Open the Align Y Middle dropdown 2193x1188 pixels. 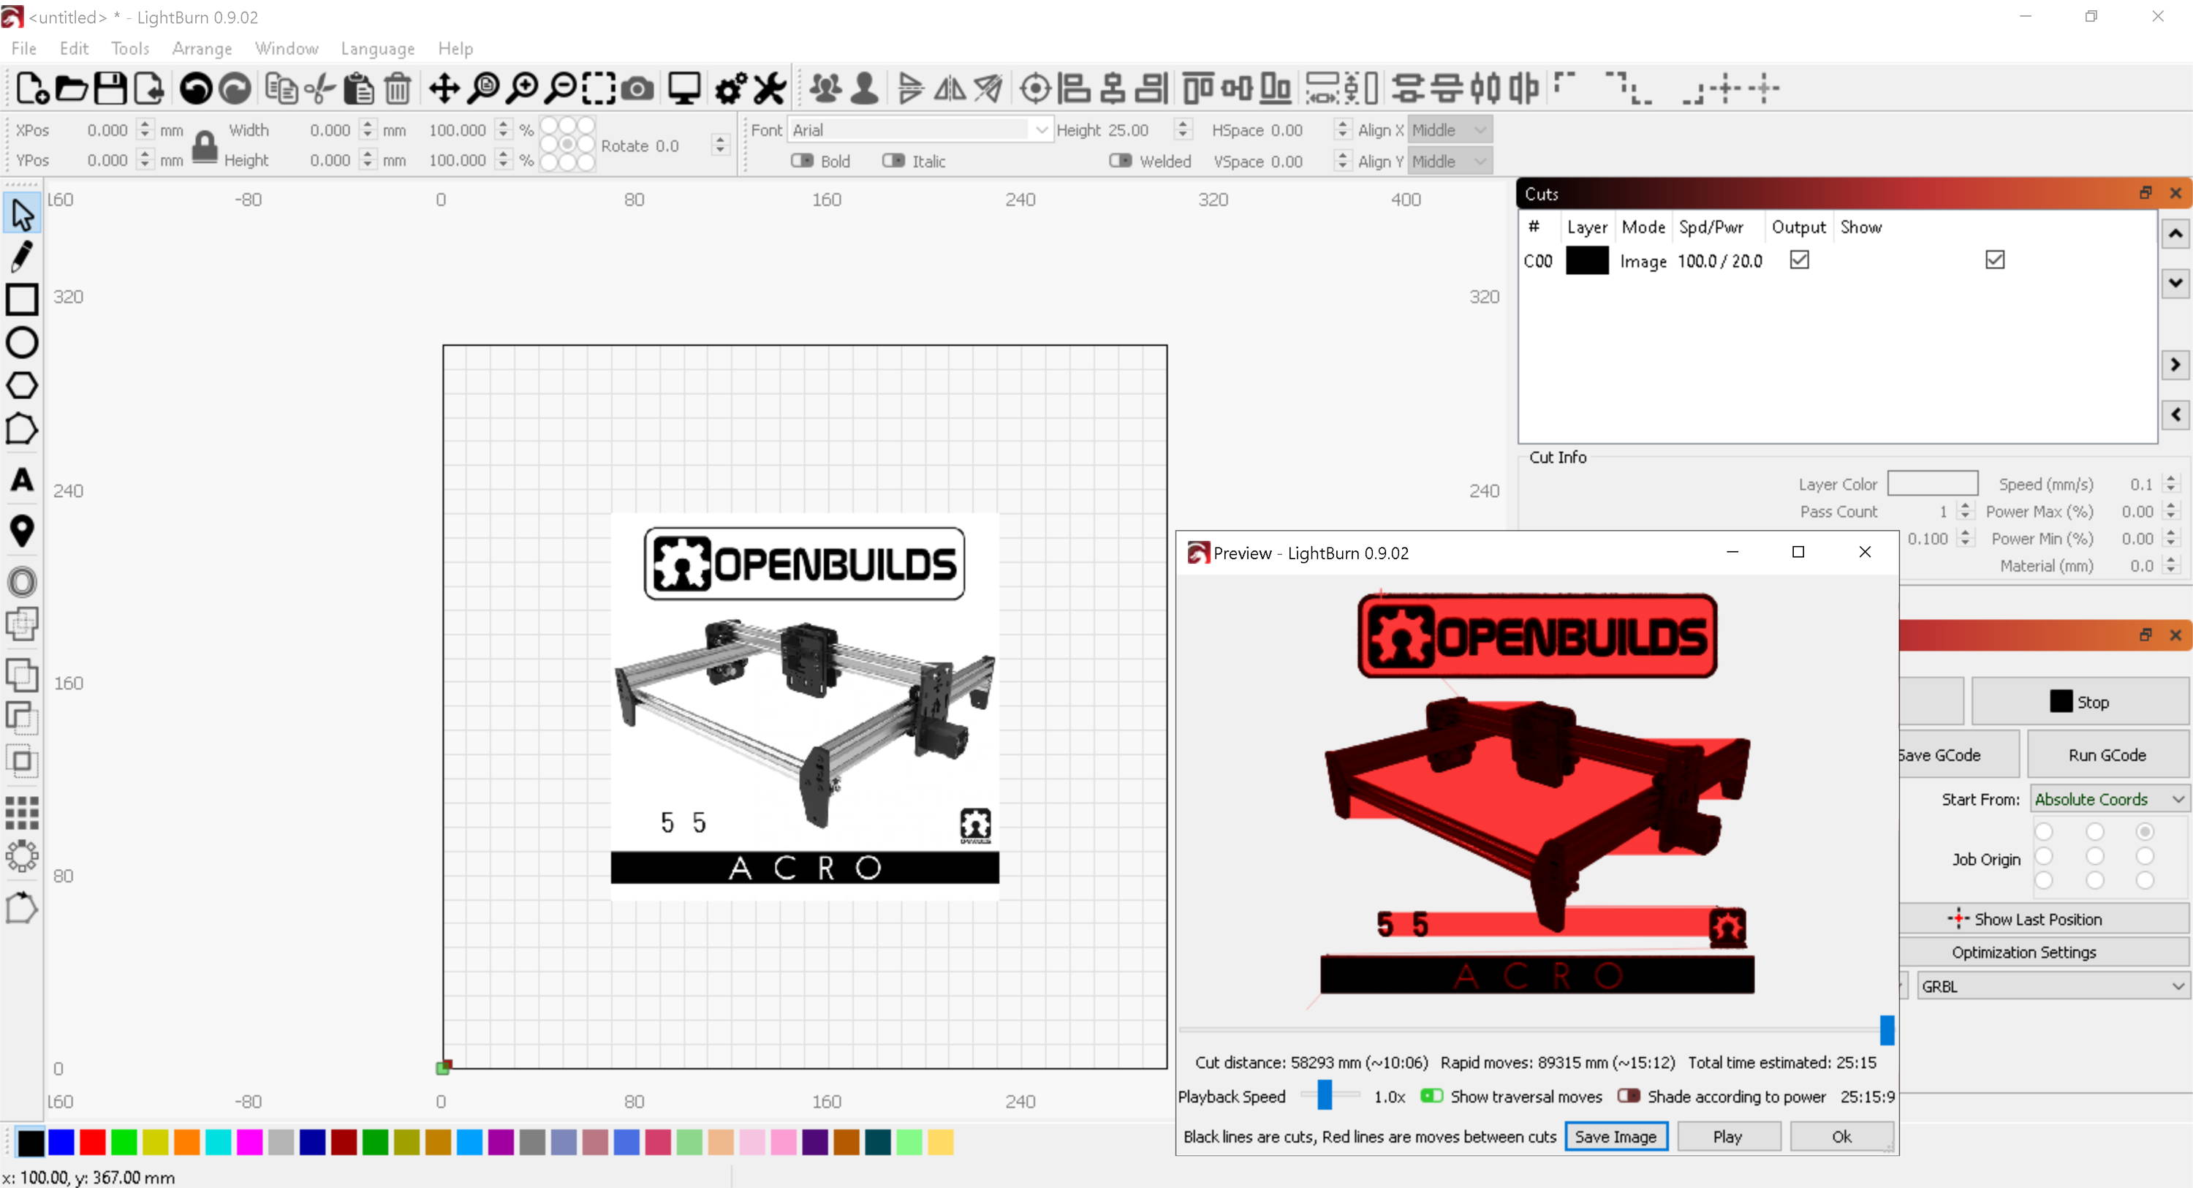point(1450,161)
